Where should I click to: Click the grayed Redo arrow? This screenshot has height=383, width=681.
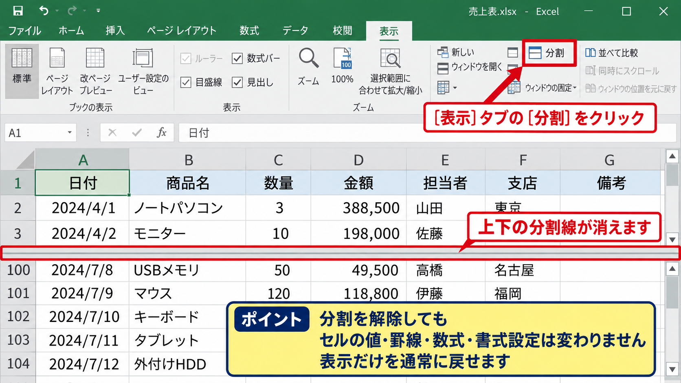coord(72,11)
